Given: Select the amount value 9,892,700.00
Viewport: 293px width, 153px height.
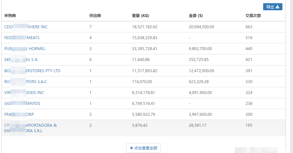Looking at the screenshot, I should [x=200, y=49].
